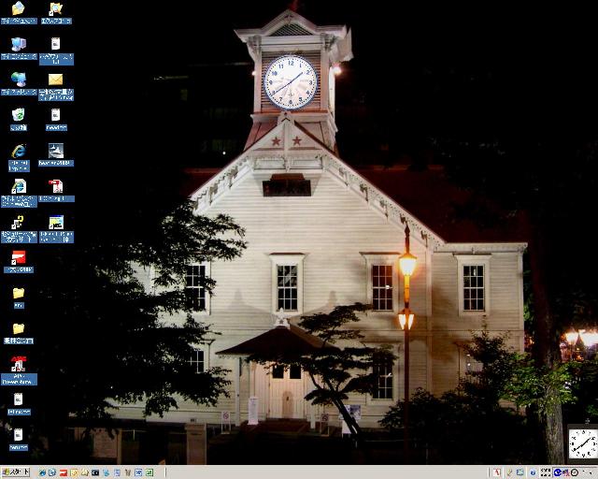This screenshot has height=479, width=598.
Task: Launch Excel from the quick launch bar
Action: click(x=149, y=472)
